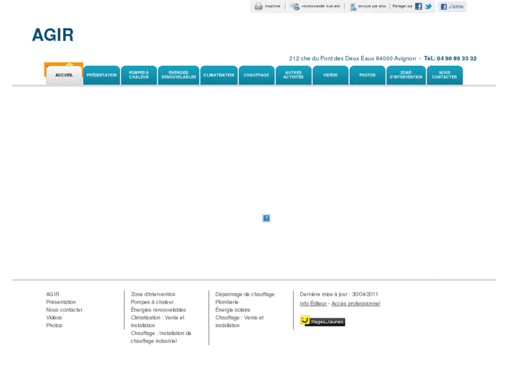Open Chauffage : Installation de chauffage industriel link
509x382 pixels.
pyautogui.click(x=161, y=337)
